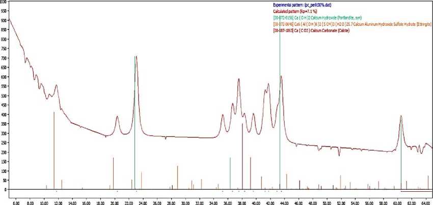Click the Ettringite reference line near 11.4
The width and height of the screenshot is (433, 205).
tap(54, 151)
